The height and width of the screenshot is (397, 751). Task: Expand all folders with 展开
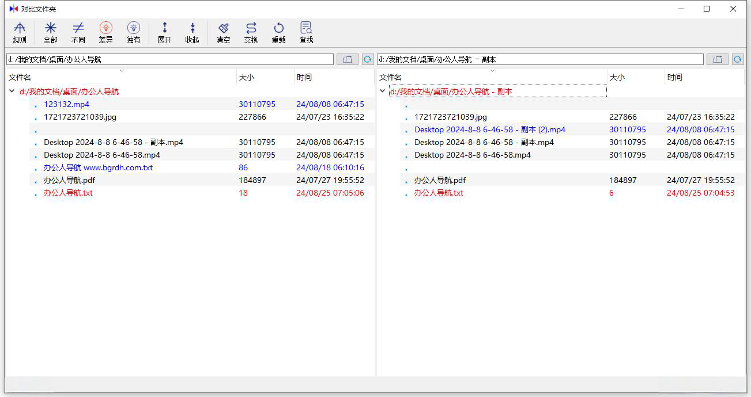(x=165, y=33)
